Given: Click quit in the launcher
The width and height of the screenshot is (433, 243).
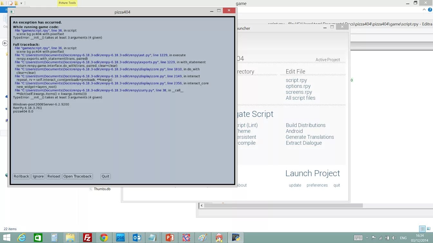Looking at the screenshot, I should tap(337, 185).
